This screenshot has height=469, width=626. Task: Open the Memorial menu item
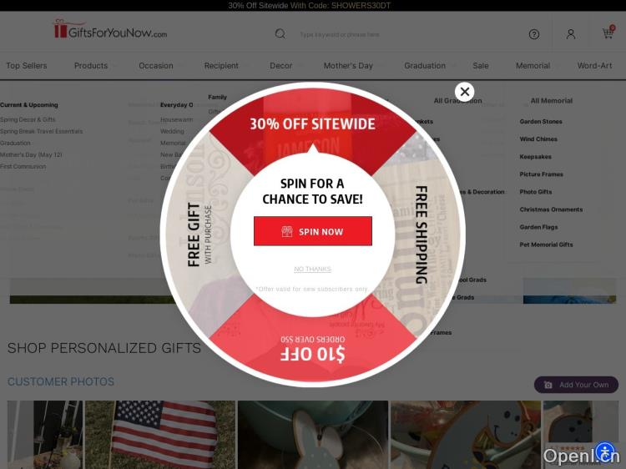coord(533,65)
